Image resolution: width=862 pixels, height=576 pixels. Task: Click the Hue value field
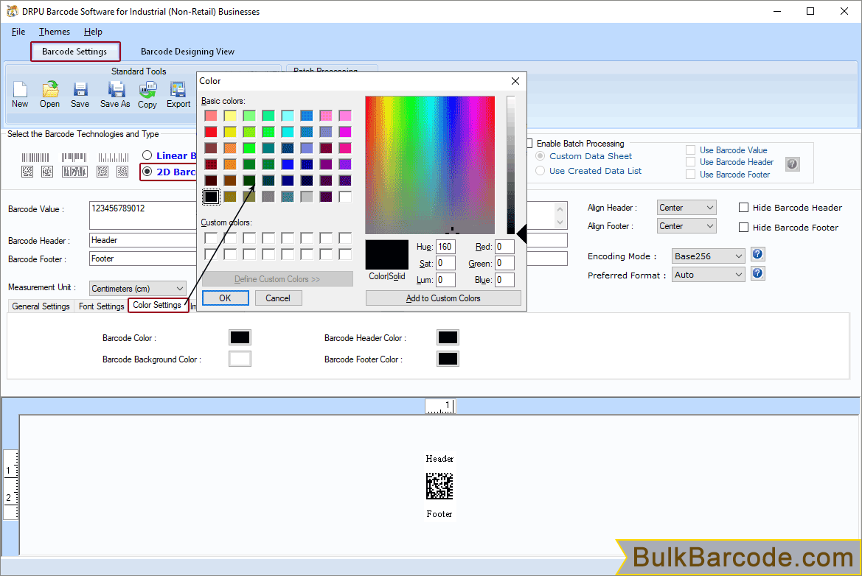pyautogui.click(x=446, y=247)
